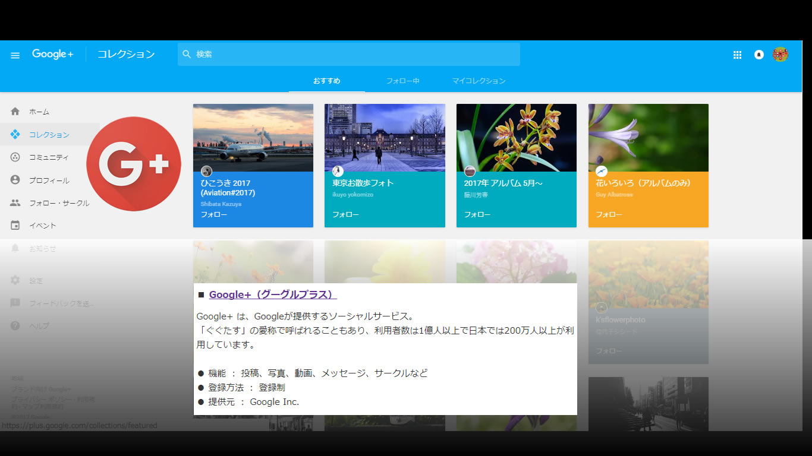Follow the 花いろいろ collection
This screenshot has width=812, height=456.
[609, 214]
